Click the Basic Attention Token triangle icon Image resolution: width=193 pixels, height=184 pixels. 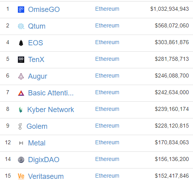[21, 93]
